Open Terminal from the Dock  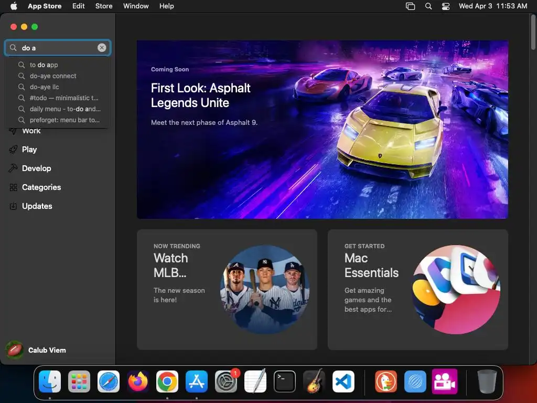tap(285, 381)
